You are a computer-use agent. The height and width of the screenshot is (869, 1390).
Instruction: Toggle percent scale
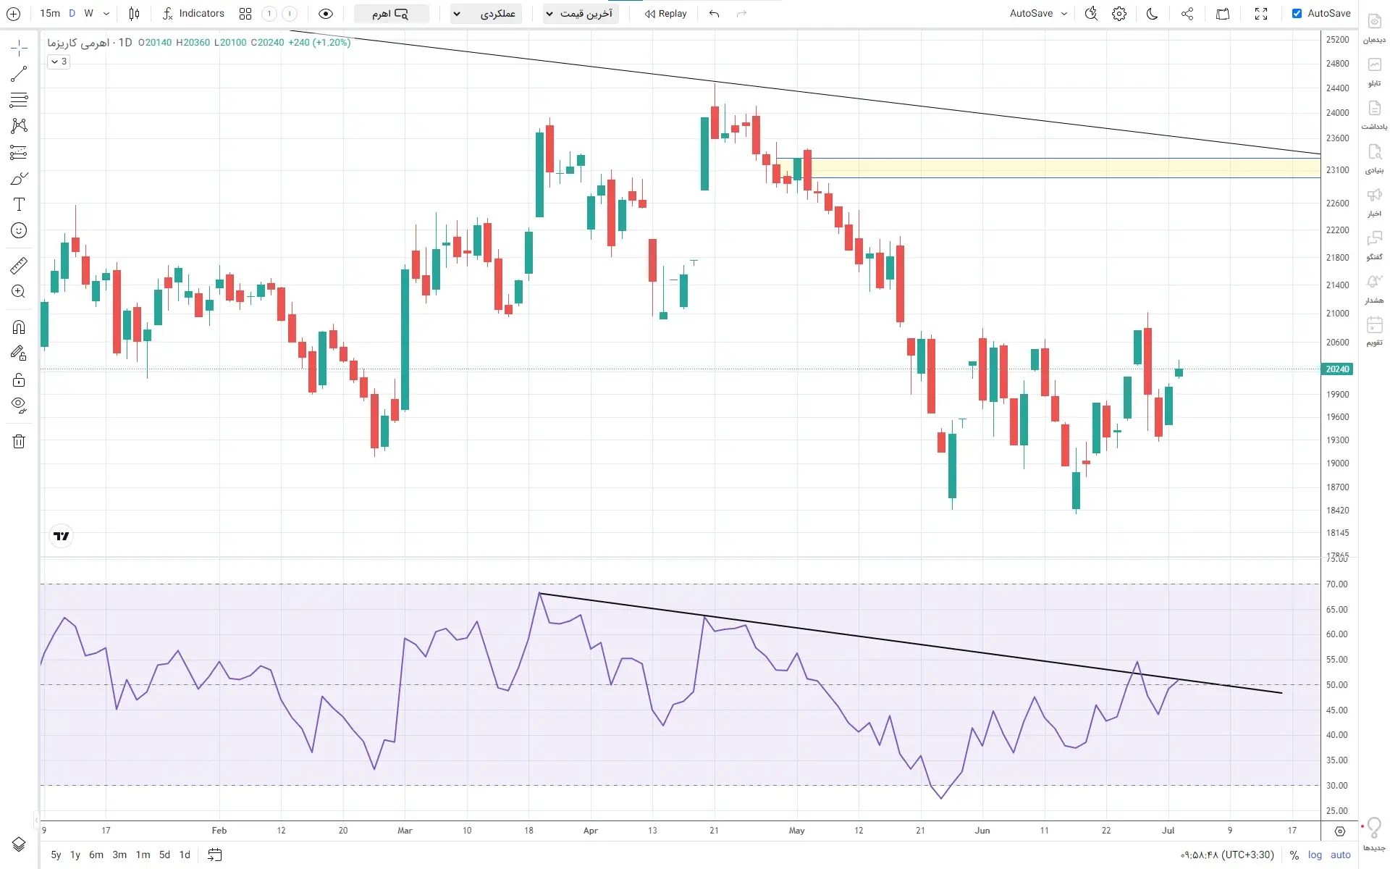[1294, 855]
